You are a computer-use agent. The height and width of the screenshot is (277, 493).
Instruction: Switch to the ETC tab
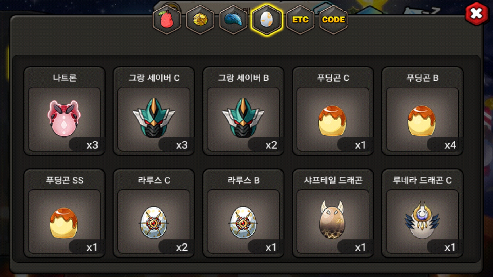(x=300, y=20)
